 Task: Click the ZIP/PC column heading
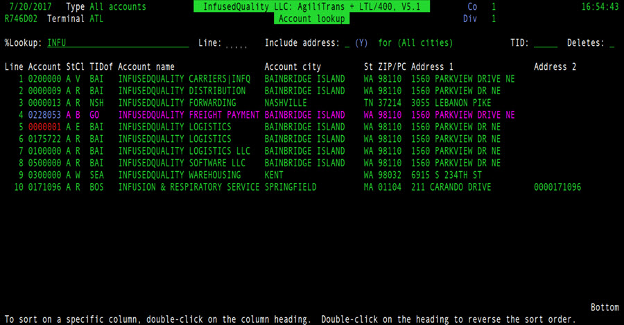coord(392,67)
